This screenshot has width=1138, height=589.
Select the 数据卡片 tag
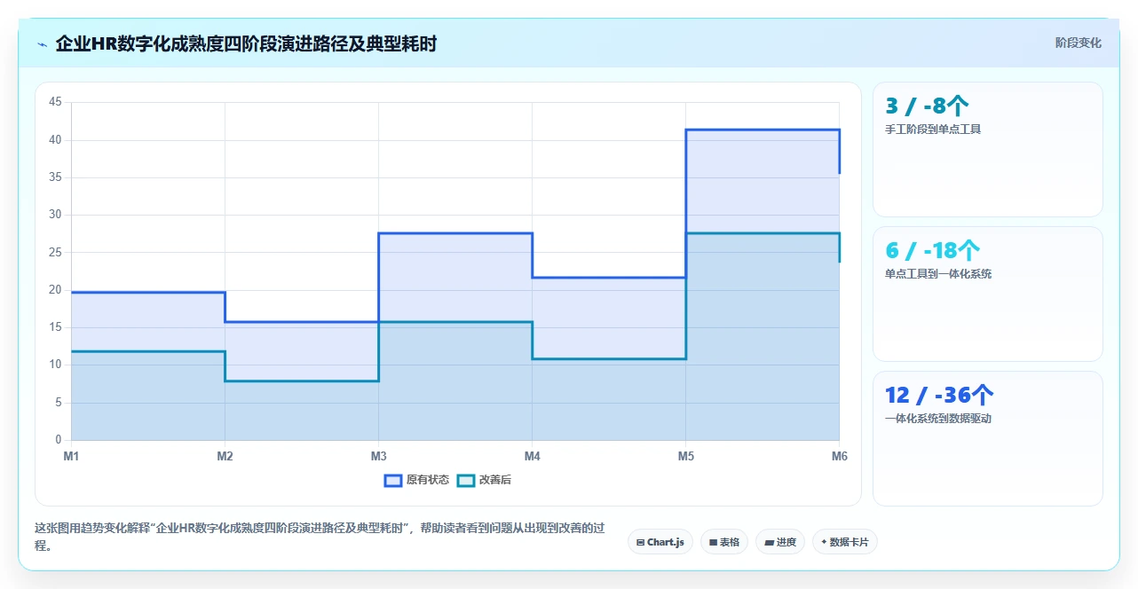(845, 542)
